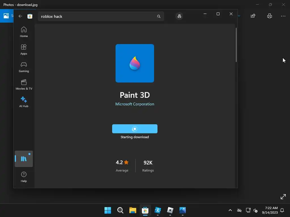Screen dimensions: 290x217
Task: Close the Microsoft Store window
Action: click(x=231, y=14)
